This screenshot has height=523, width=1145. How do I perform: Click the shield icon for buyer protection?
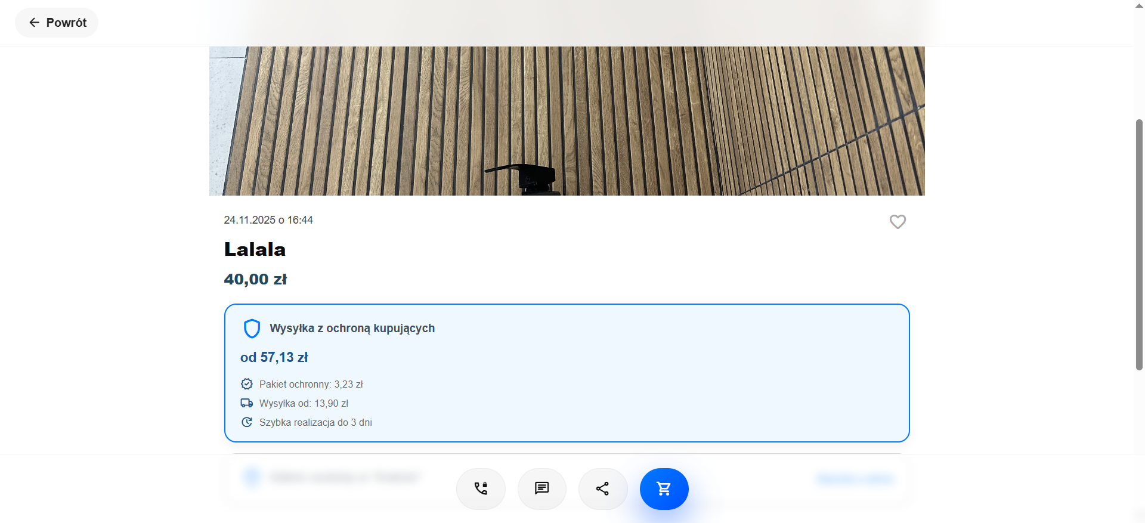coord(252,329)
